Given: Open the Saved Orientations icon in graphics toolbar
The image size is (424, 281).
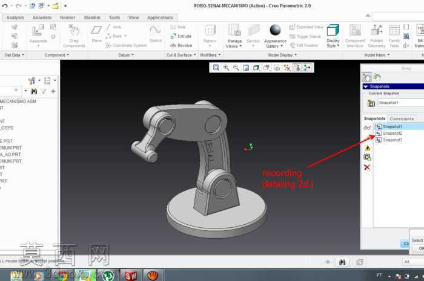Looking at the screenshot, I should click(267, 68).
